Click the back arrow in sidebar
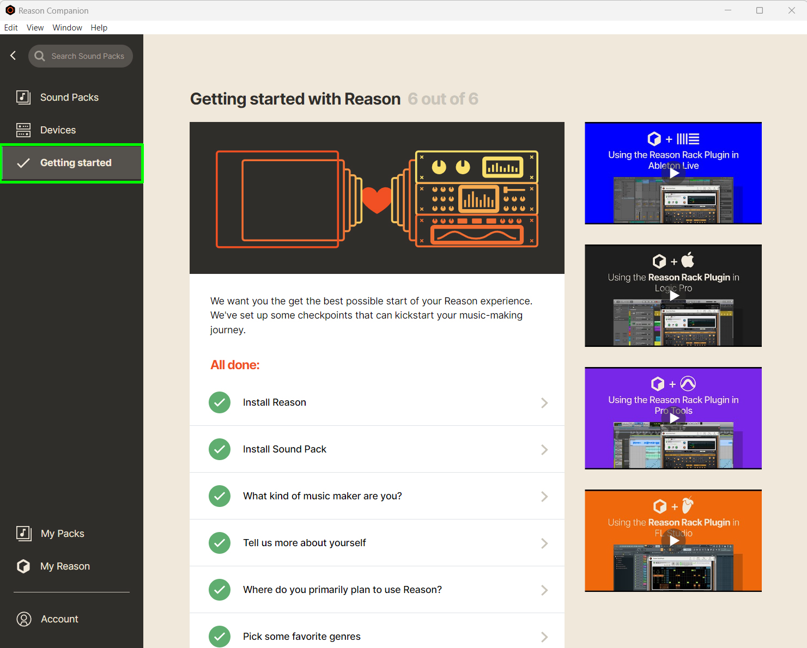The image size is (807, 648). click(13, 56)
